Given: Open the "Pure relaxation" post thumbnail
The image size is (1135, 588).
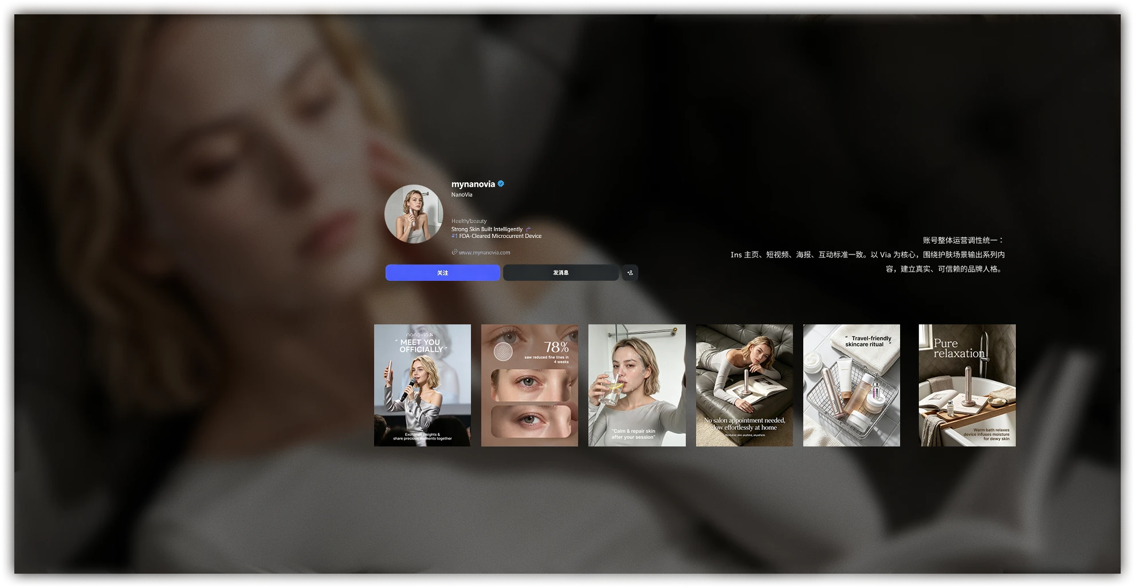Looking at the screenshot, I should [967, 385].
